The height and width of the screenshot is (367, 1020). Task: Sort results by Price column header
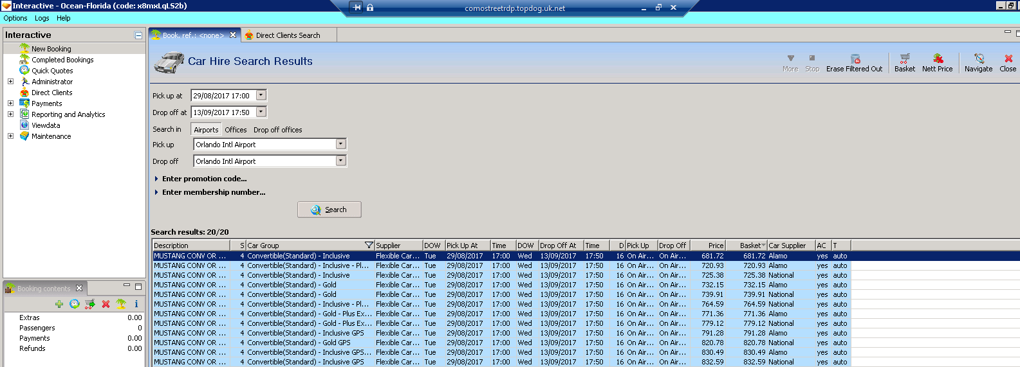[x=708, y=245]
